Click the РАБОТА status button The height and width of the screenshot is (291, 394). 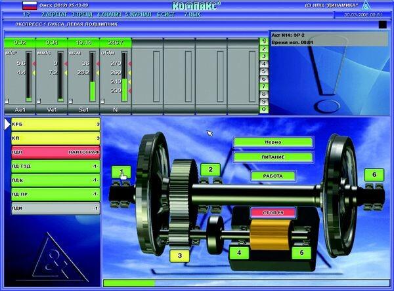pos(273,176)
